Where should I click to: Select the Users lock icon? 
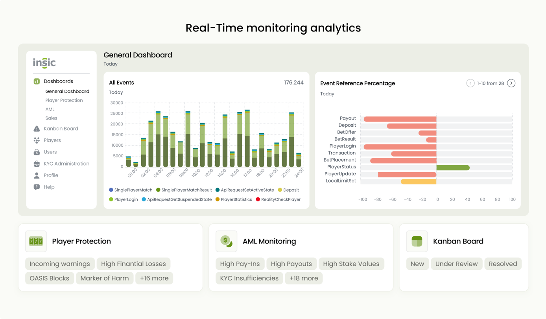tap(37, 152)
